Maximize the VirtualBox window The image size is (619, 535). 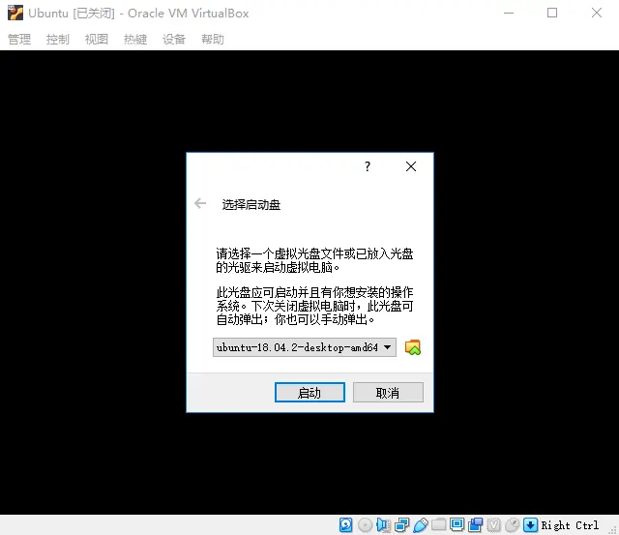tap(552, 13)
